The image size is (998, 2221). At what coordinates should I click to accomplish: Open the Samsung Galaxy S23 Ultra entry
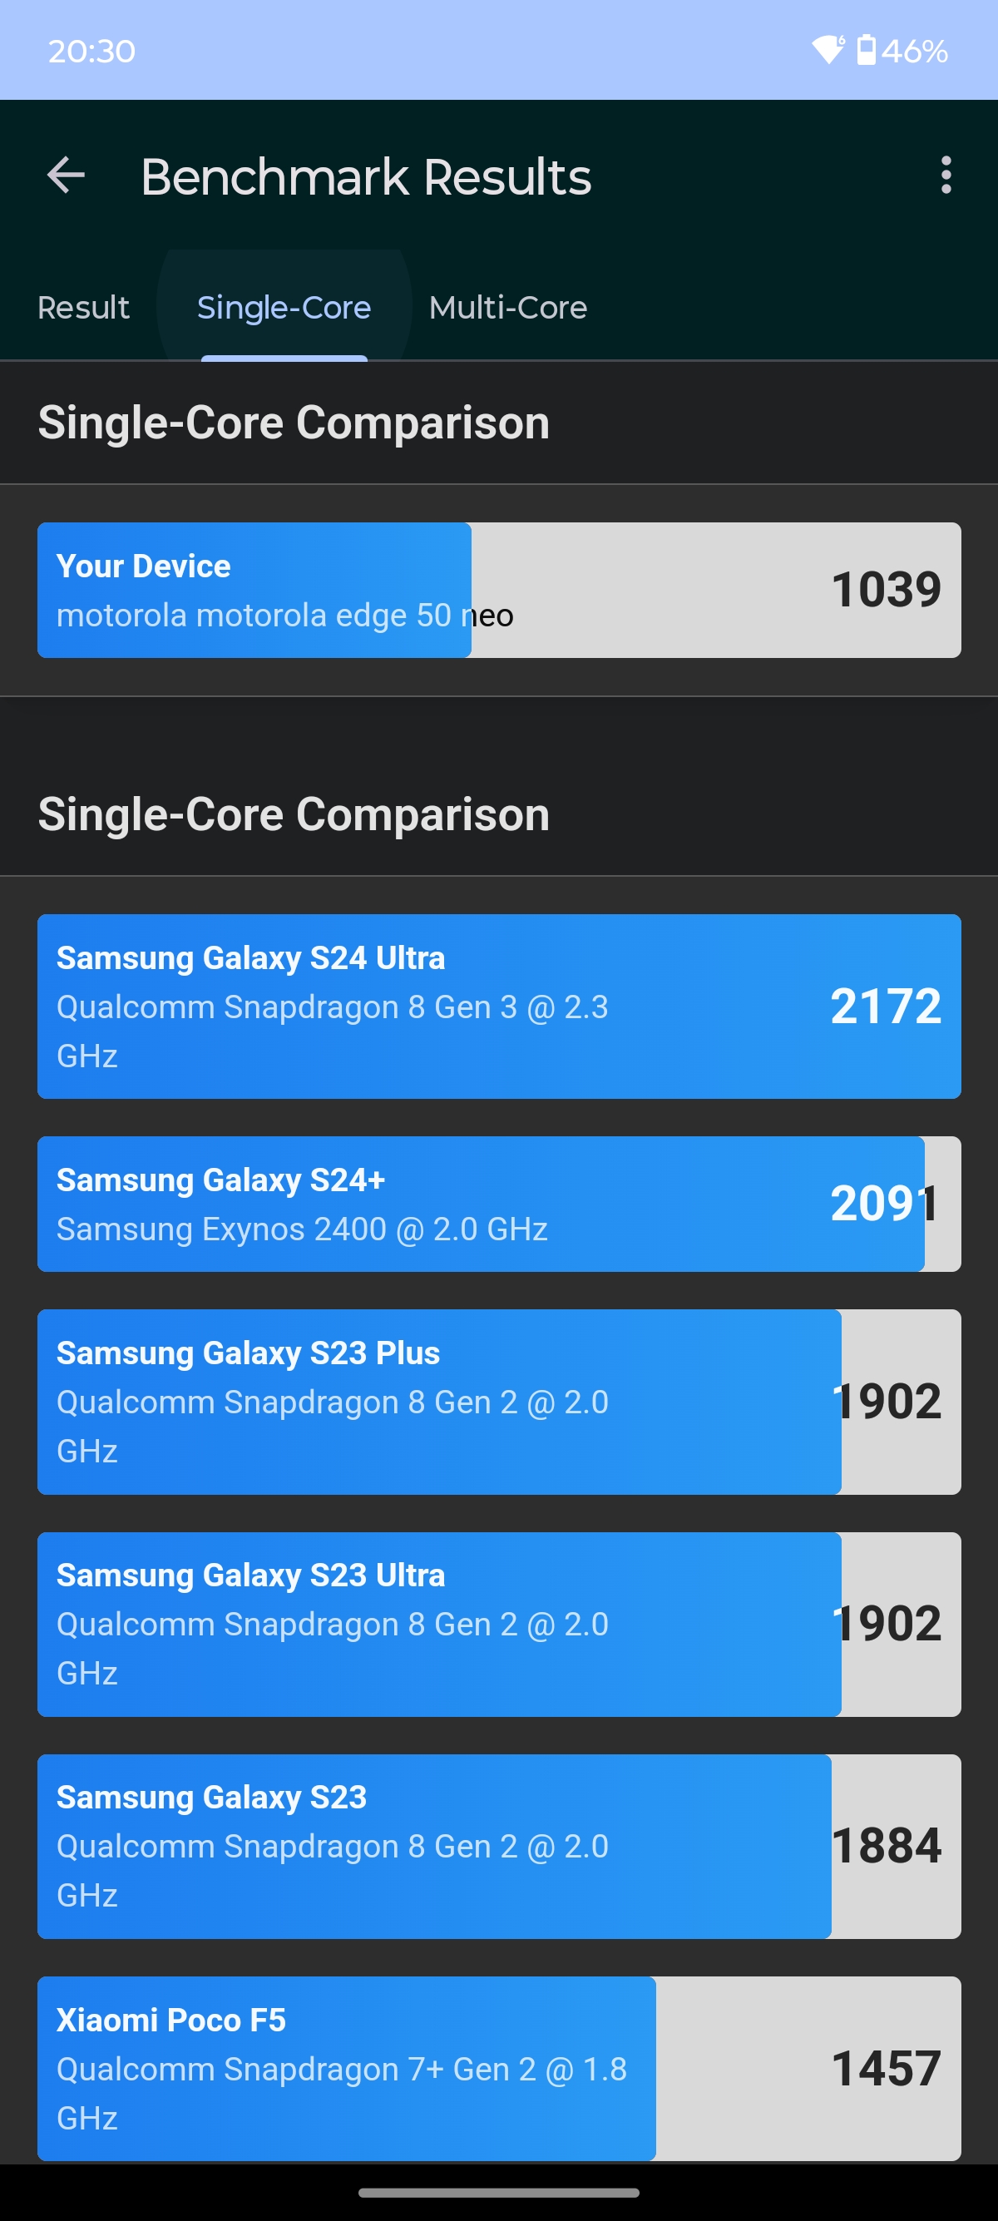[x=499, y=1625]
